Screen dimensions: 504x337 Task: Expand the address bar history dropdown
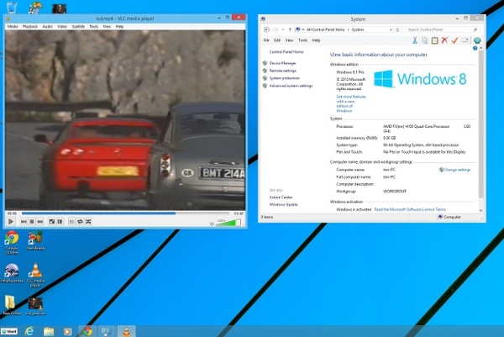(x=391, y=29)
